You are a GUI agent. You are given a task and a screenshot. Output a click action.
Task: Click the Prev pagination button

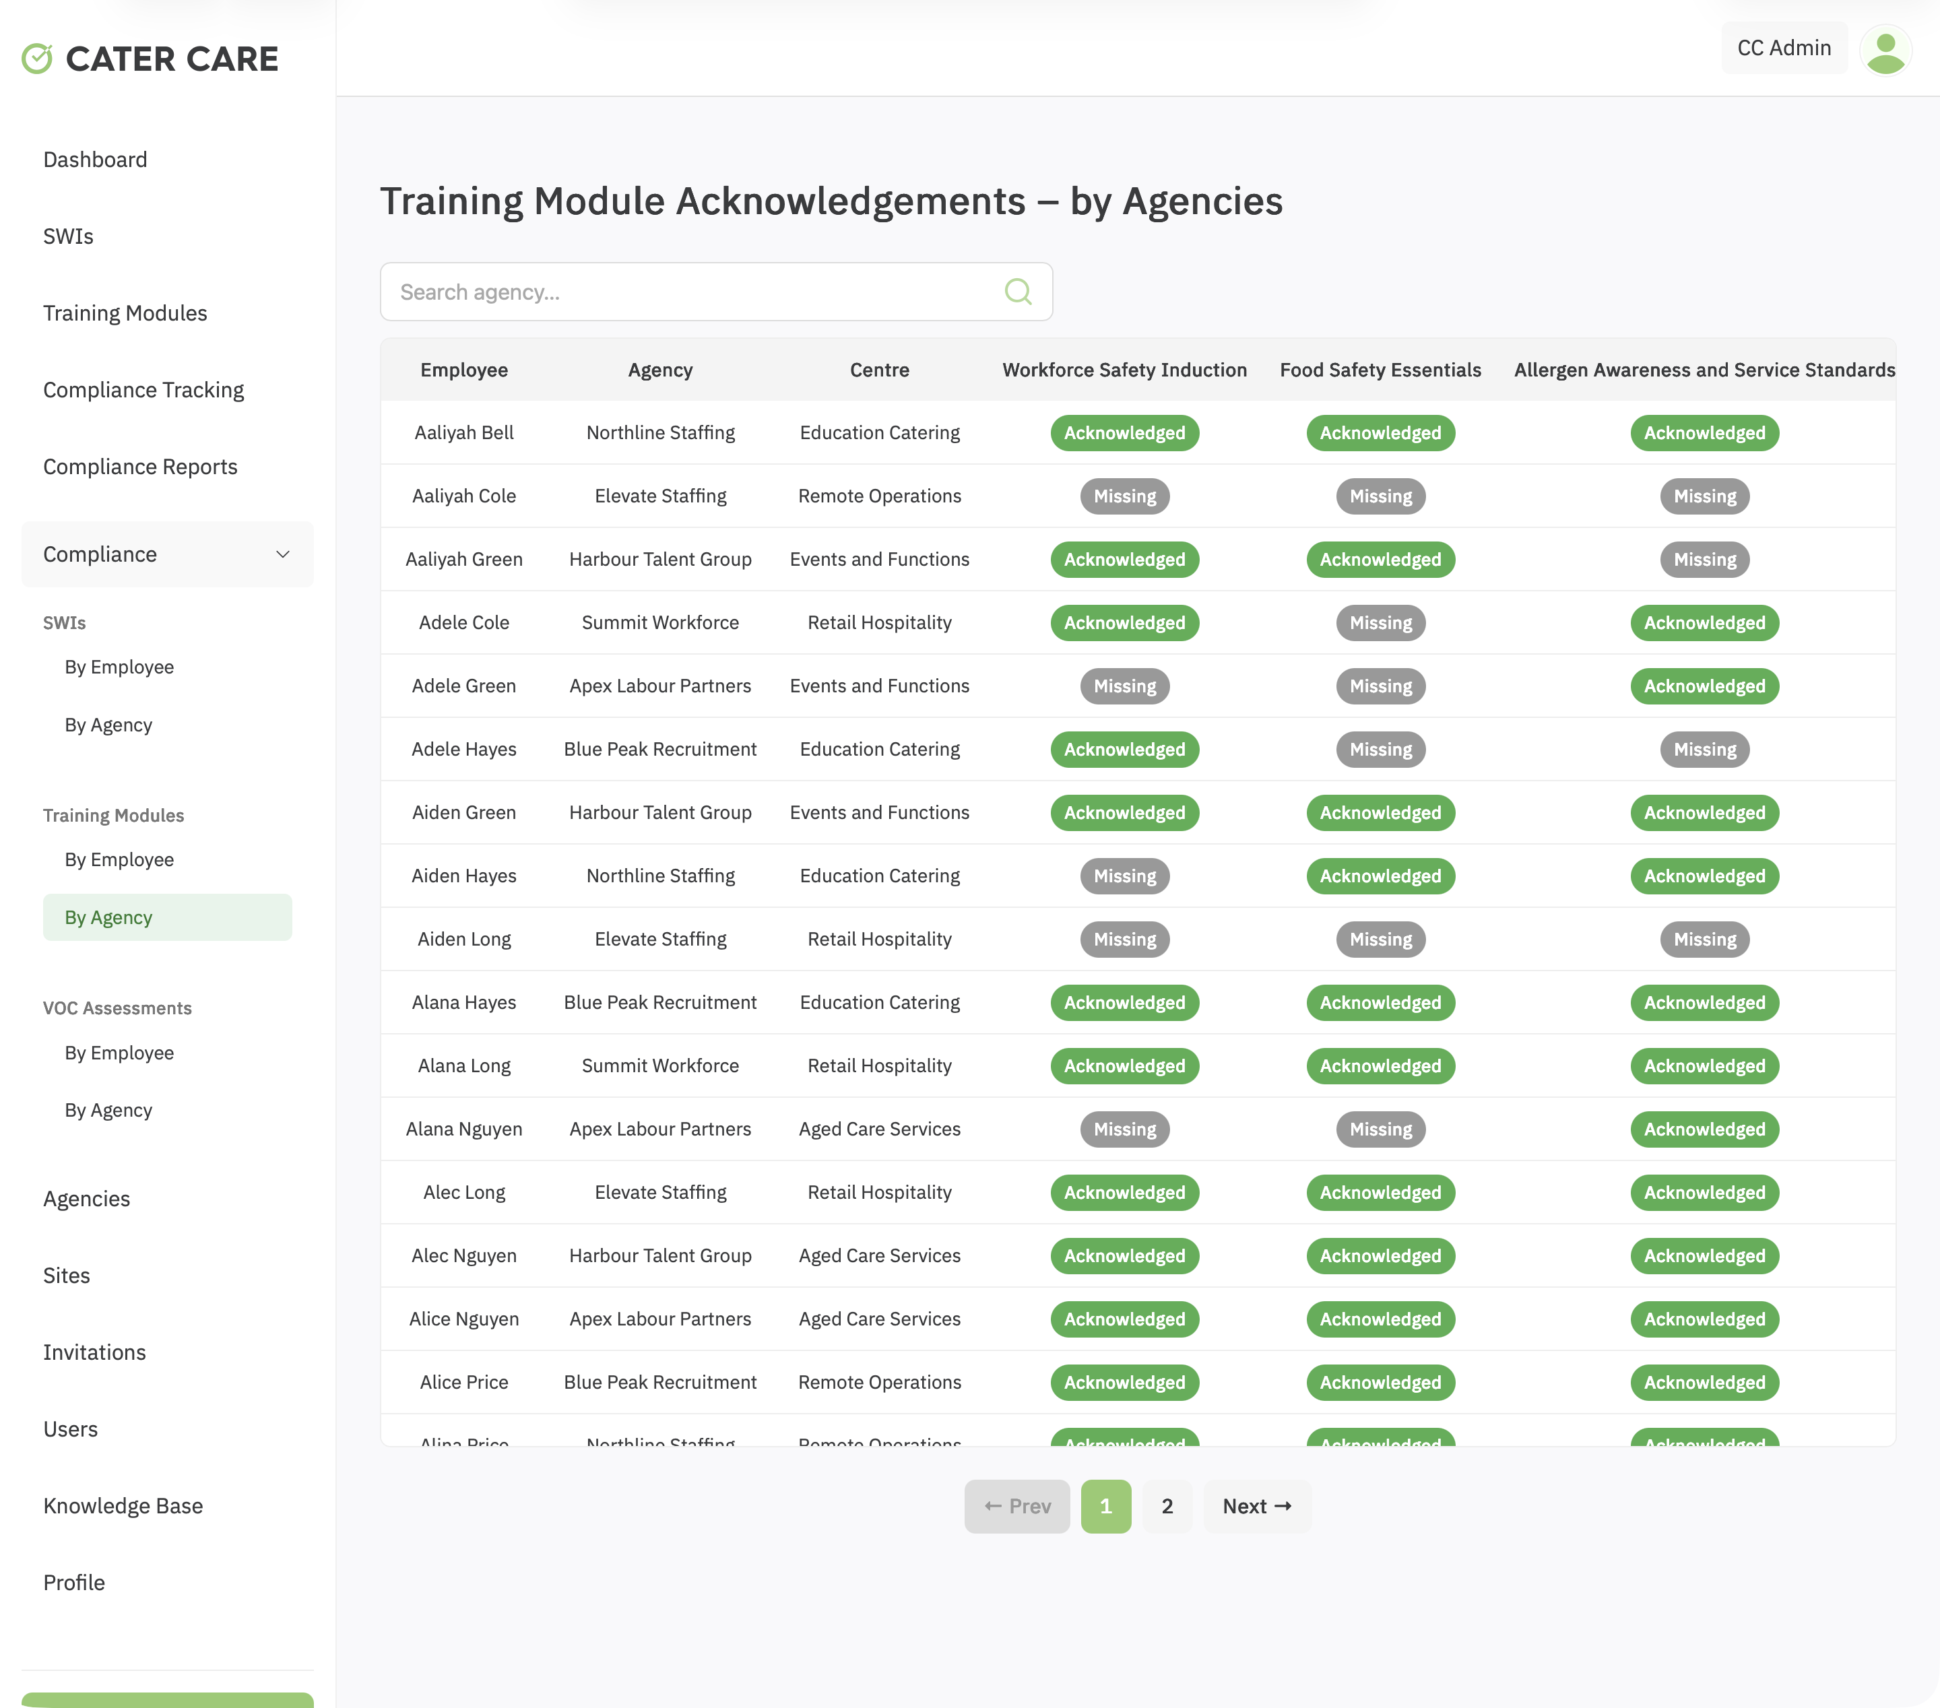click(1016, 1506)
